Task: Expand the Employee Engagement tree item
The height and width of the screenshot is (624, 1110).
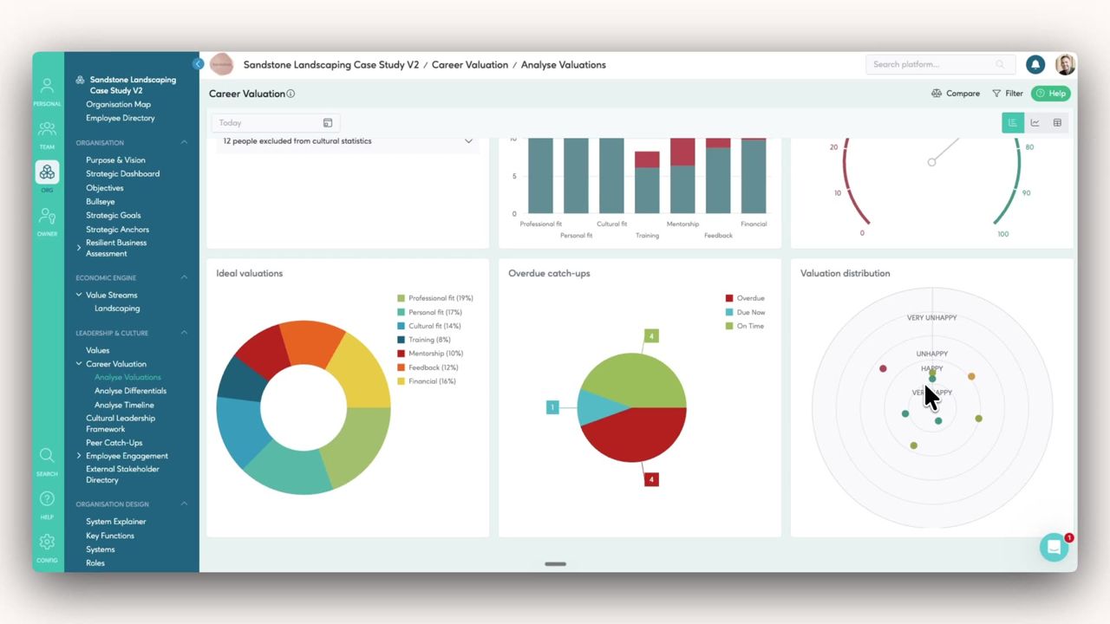Action: (x=79, y=456)
